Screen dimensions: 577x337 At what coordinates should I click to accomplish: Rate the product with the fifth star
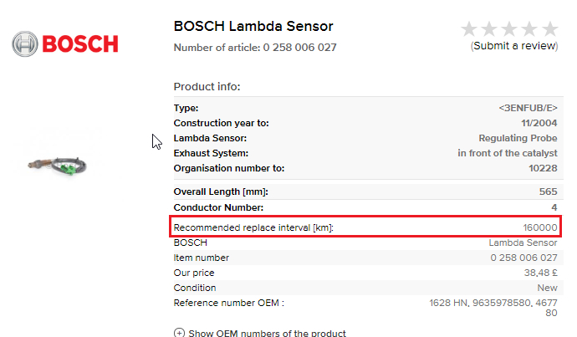[550, 29]
